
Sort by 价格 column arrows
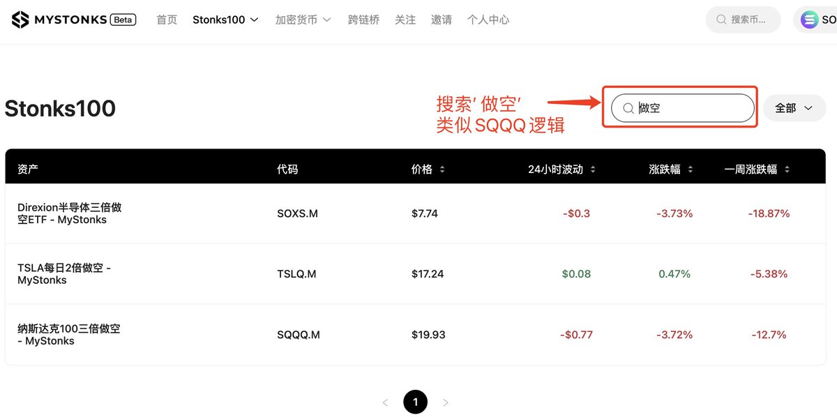[x=442, y=169]
